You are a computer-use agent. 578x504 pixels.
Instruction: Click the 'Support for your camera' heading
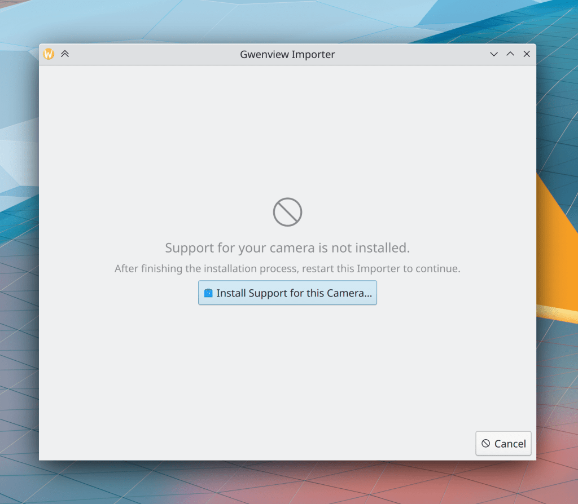287,248
